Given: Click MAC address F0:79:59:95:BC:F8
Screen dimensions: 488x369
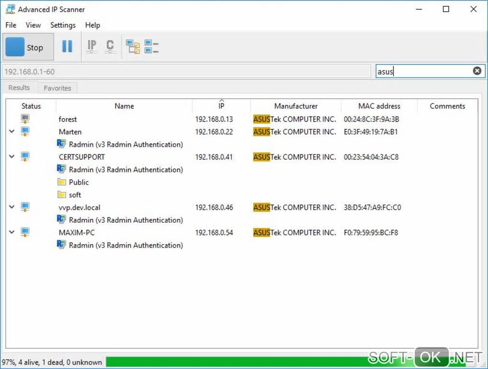Looking at the screenshot, I should (x=371, y=232).
